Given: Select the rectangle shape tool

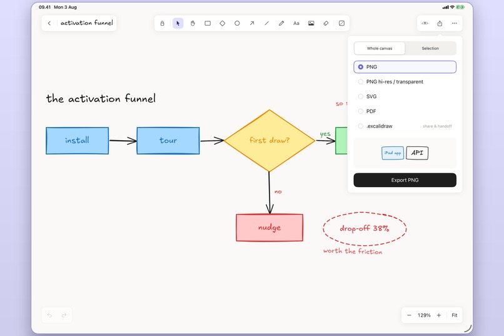Looking at the screenshot, I should tap(208, 23).
